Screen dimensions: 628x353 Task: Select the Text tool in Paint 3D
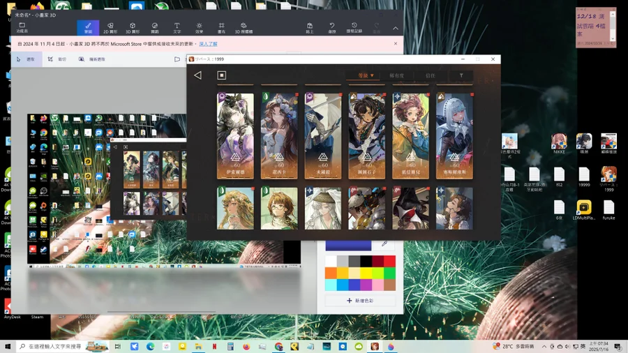pos(177,28)
